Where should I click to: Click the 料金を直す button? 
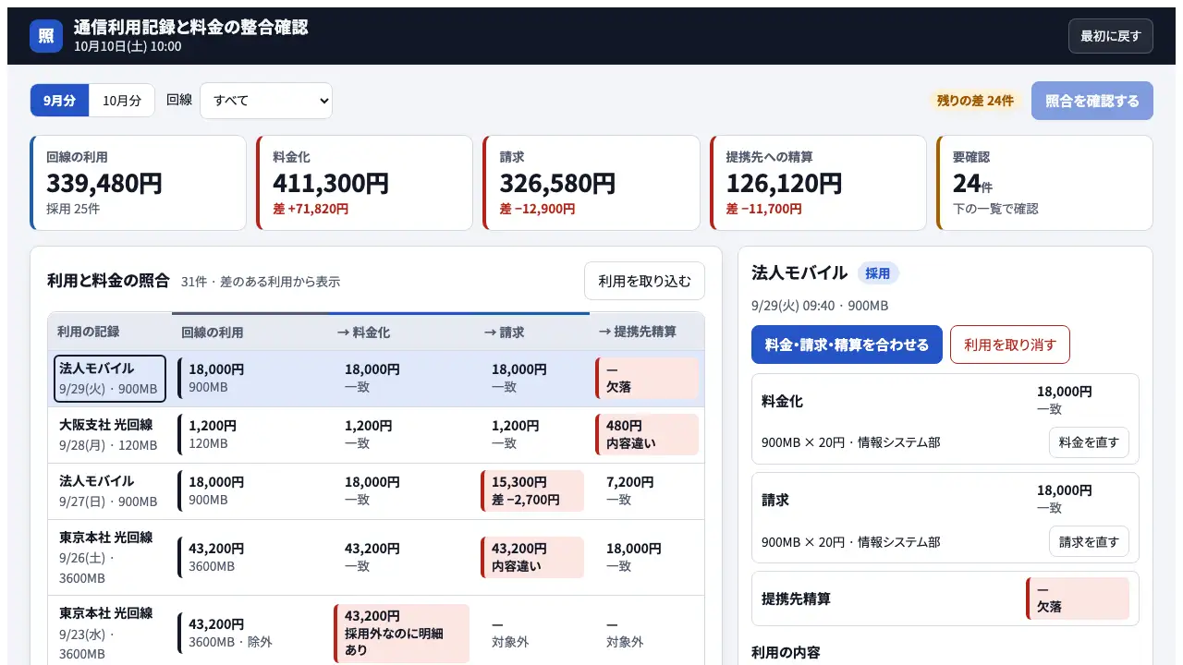point(1089,442)
